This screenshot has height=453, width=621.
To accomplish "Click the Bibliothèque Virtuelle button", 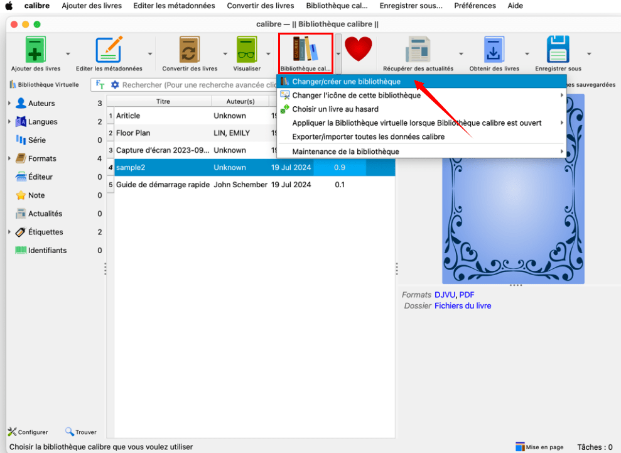I will tap(44, 85).
